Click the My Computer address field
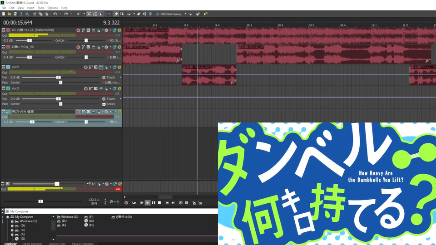Viewport: 436px width, 245px height. [111, 211]
